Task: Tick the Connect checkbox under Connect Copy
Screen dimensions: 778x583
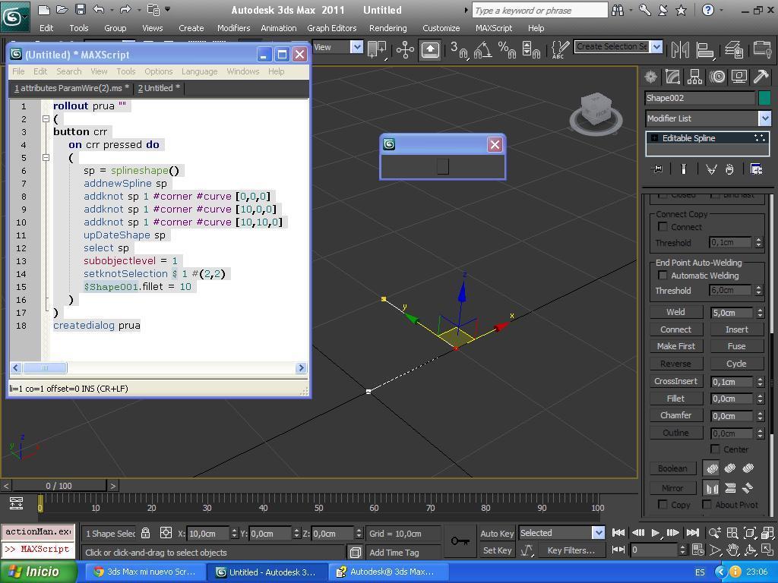Action: point(663,227)
